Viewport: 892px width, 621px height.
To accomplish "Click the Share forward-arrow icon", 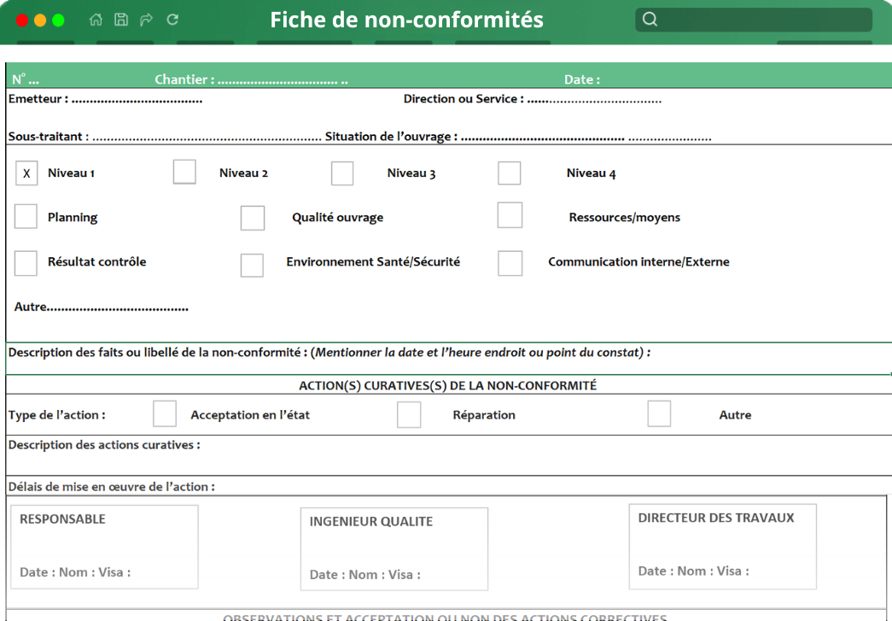I will [146, 19].
